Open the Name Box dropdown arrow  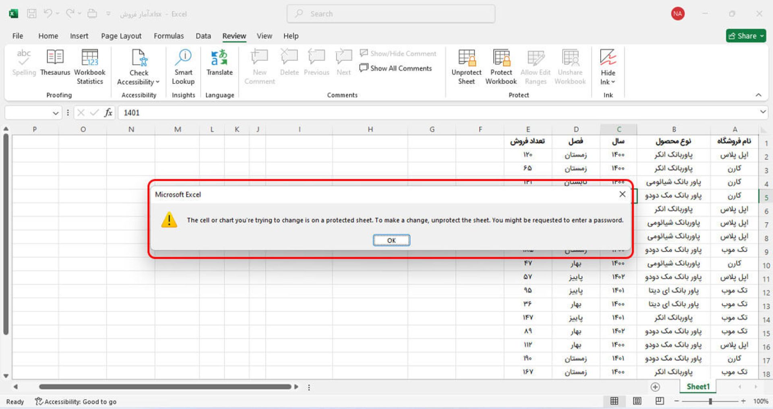pos(56,113)
